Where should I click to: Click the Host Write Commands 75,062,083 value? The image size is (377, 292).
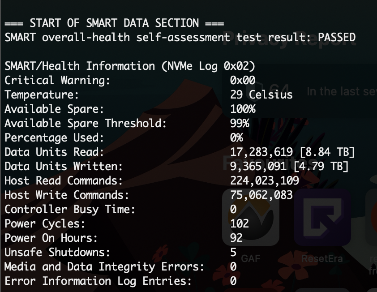261,195
